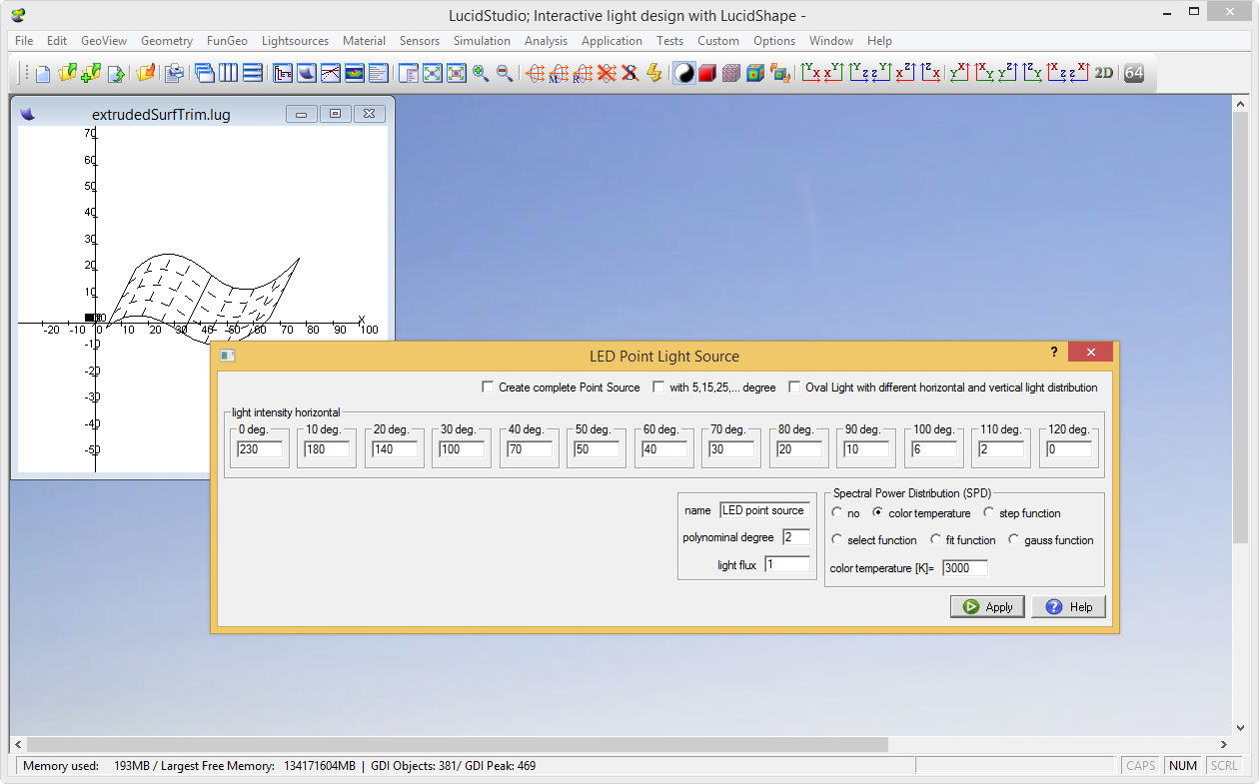Viewport: 1259px width, 784px height.
Task: Click the text list view icon
Action: [378, 73]
